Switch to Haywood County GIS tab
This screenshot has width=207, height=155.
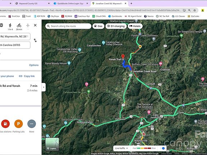coord(28,4)
